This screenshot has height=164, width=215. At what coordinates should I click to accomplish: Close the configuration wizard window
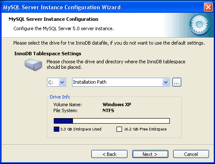pyautogui.click(x=208, y=7)
